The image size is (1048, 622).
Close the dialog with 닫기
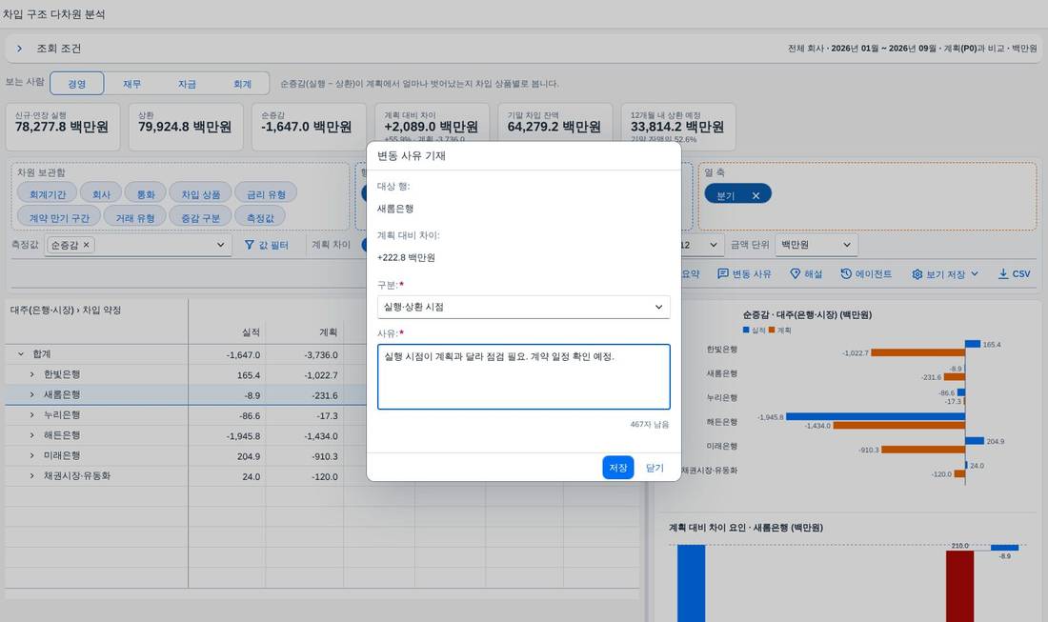click(655, 468)
